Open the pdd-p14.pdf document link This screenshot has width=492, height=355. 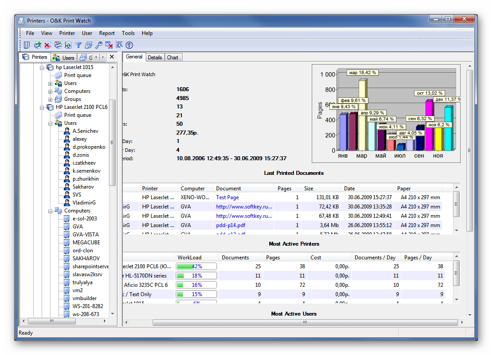click(x=231, y=225)
